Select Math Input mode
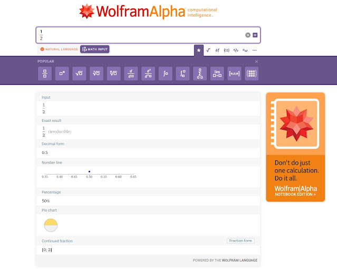The height and width of the screenshot is (269, 337). [95, 49]
